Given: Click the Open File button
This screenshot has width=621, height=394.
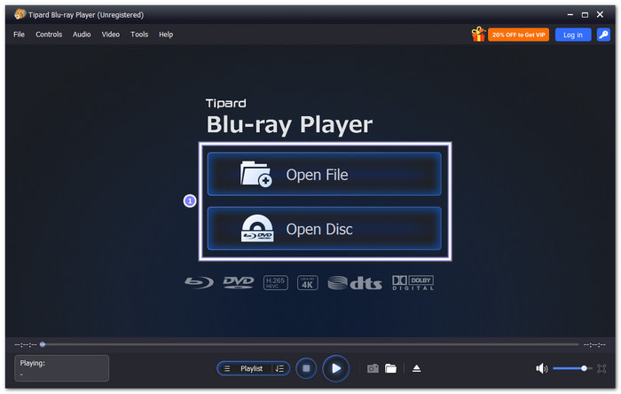Looking at the screenshot, I should coord(324,174).
